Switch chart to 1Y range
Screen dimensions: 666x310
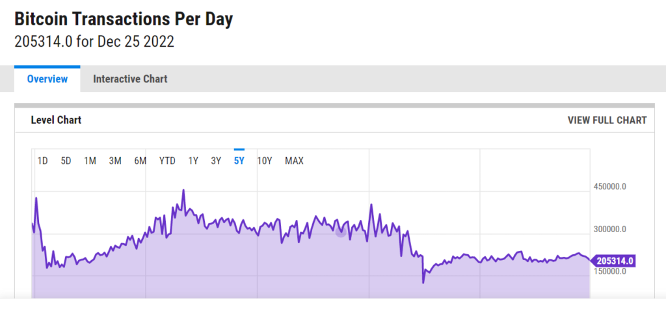point(193,161)
